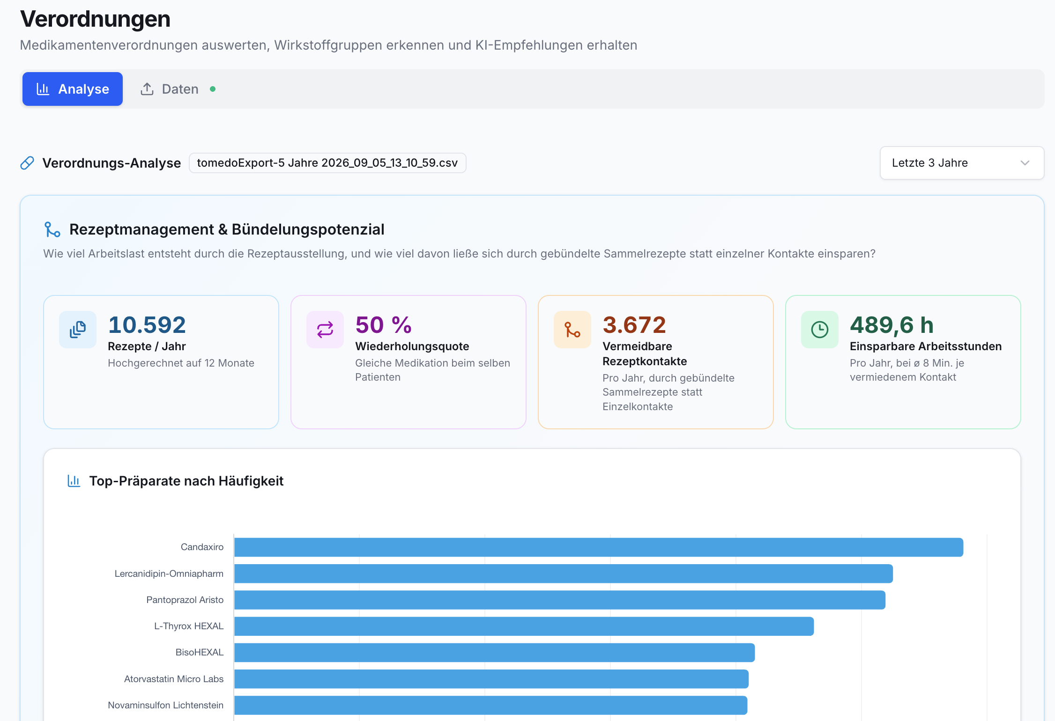Click the Verordnungen page title
Image resolution: width=1055 pixels, height=721 pixels.
point(95,19)
